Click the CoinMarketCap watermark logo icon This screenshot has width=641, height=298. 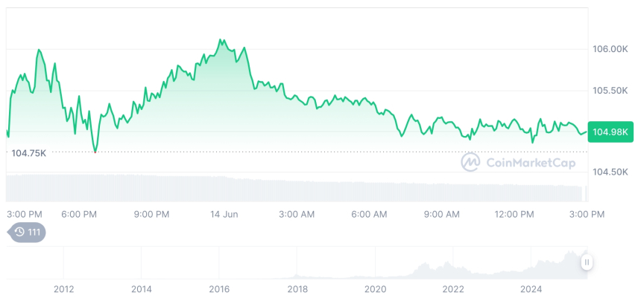click(x=470, y=162)
